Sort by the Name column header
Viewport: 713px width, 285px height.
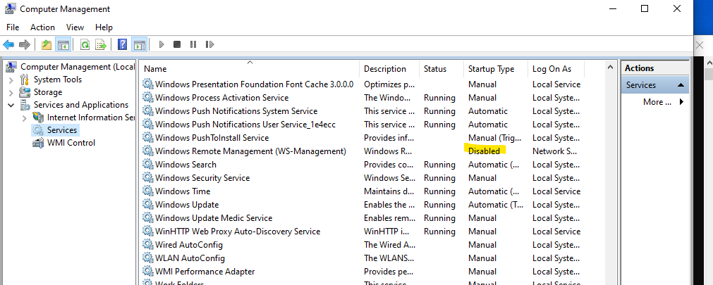pos(249,69)
